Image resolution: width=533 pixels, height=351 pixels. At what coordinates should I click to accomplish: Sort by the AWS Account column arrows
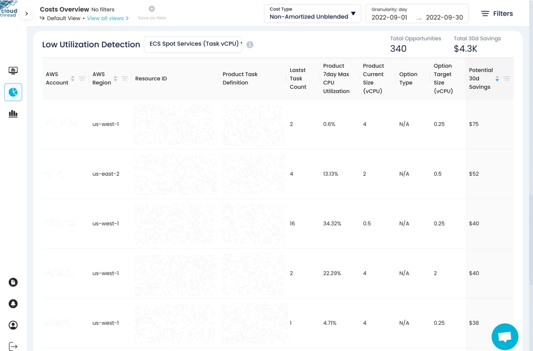tap(73, 79)
